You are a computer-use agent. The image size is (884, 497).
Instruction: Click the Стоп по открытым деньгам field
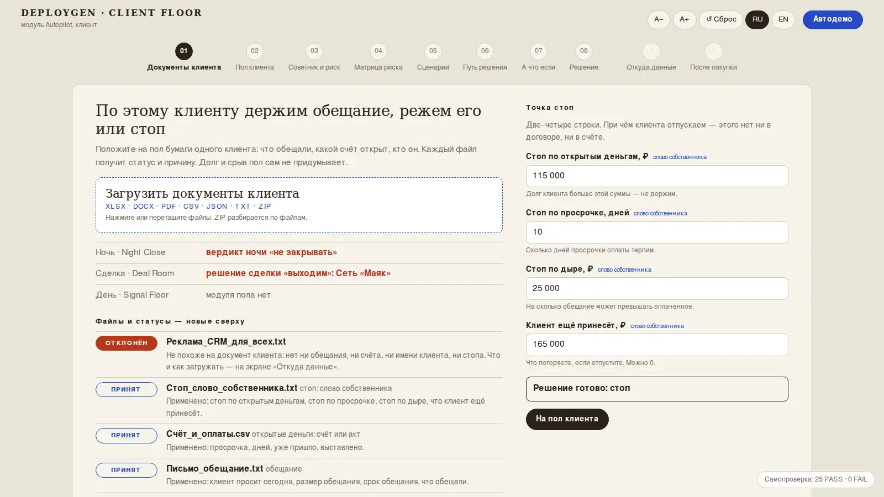[657, 176]
